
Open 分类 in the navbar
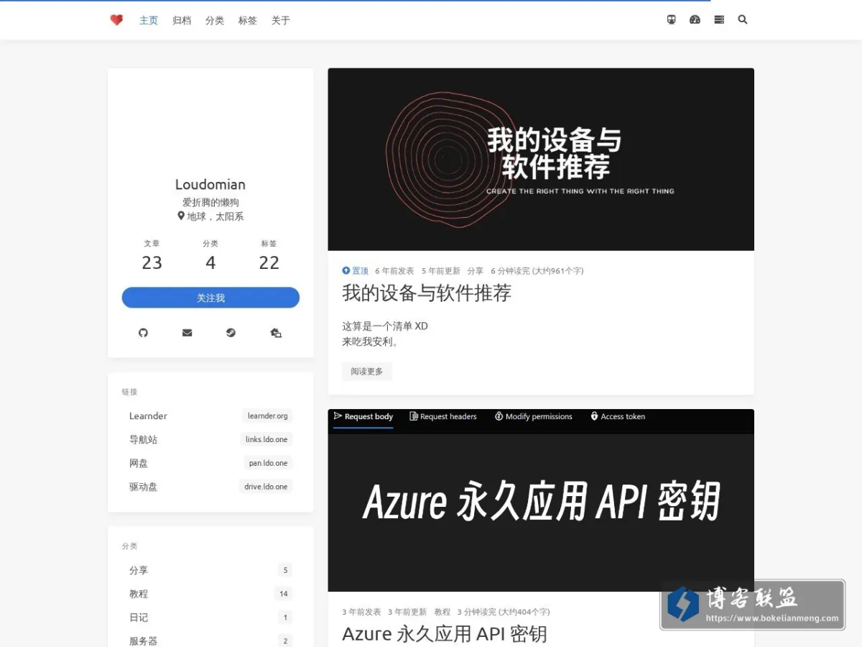pyautogui.click(x=215, y=20)
